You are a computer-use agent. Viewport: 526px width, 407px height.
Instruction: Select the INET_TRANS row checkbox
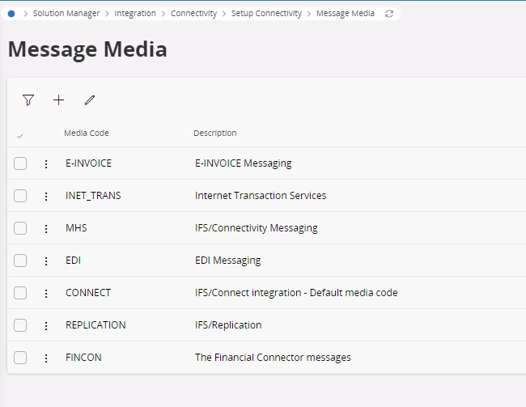pyautogui.click(x=20, y=196)
